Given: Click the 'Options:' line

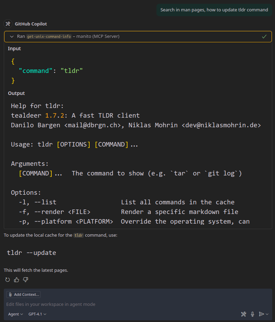Looking at the screenshot, I should click(x=26, y=193).
